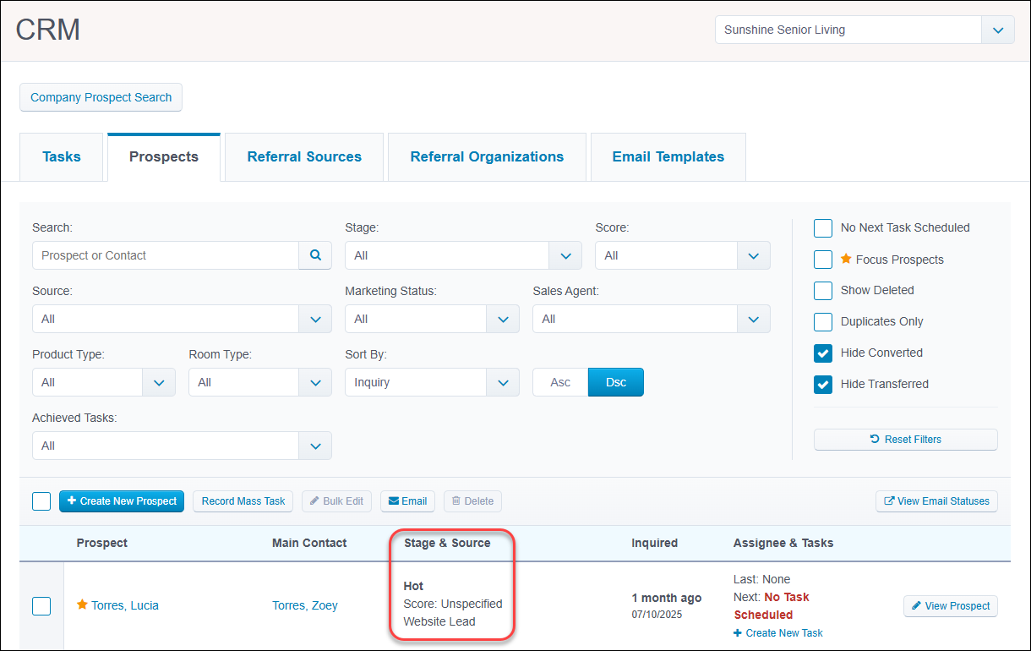Viewport: 1031px width, 651px height.
Task: Click the View Prospect button
Action: (x=951, y=606)
